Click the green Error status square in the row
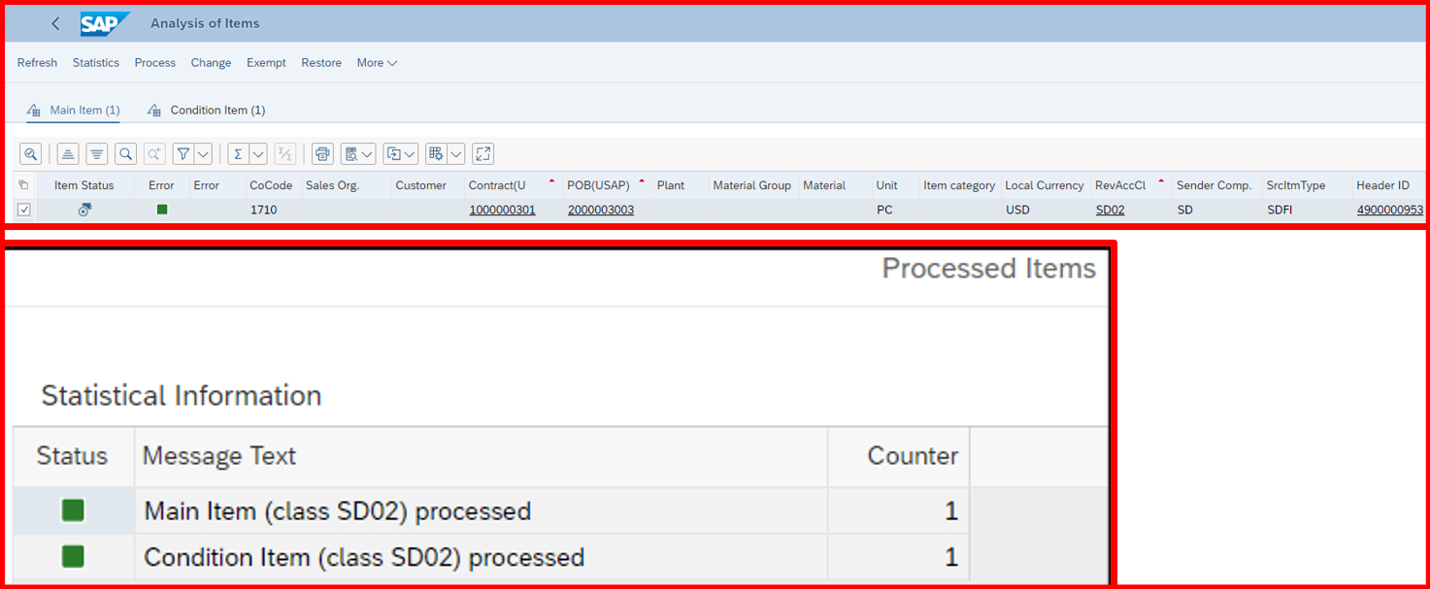The width and height of the screenshot is (1430, 589). coord(161,209)
